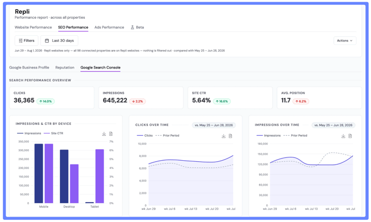The image size is (371, 222).
Task: Toggle Prior Period legend in Impressions Over Time
Action: pos(295,136)
